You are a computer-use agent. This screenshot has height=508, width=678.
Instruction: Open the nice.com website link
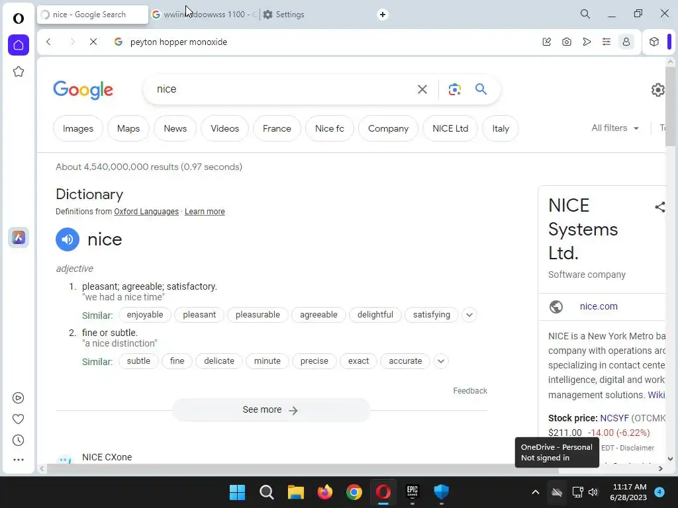pyautogui.click(x=599, y=306)
